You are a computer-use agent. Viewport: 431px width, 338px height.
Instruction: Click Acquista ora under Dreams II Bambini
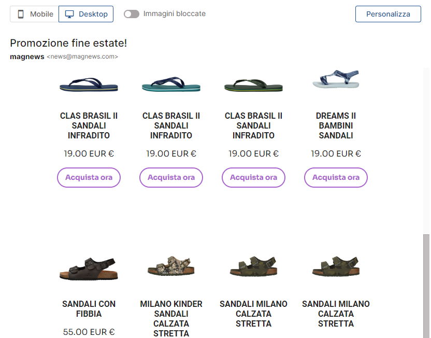tap(336, 177)
